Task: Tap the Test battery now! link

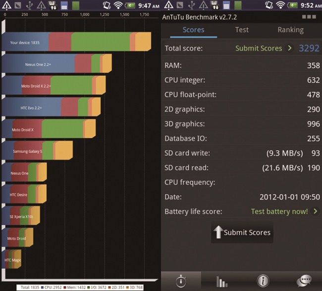Action: [x=279, y=211]
